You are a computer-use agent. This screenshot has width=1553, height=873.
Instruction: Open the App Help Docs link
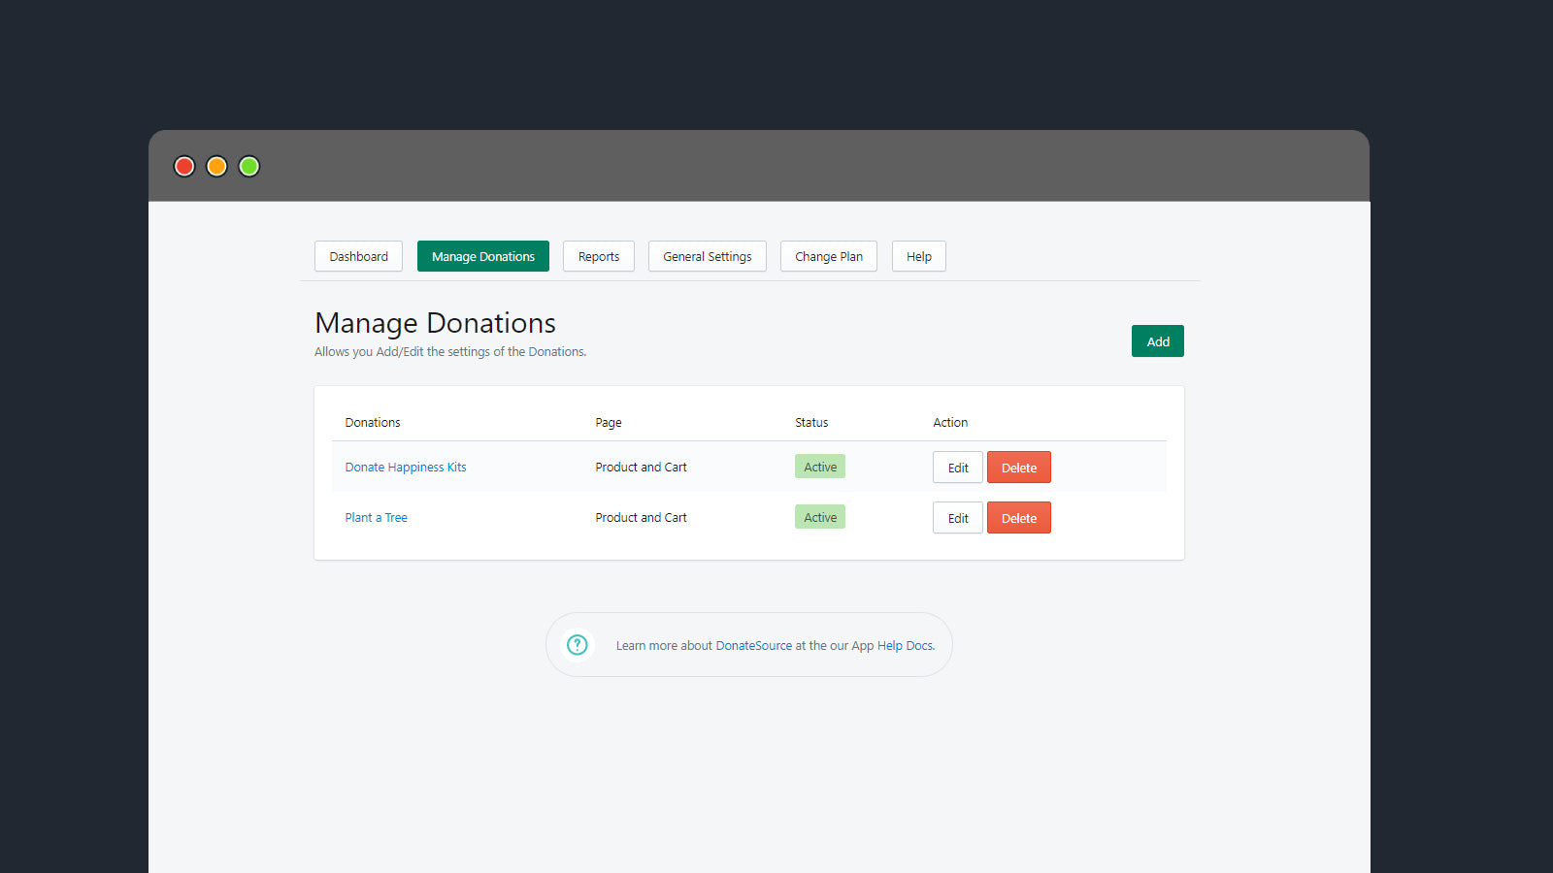pyautogui.click(x=904, y=645)
